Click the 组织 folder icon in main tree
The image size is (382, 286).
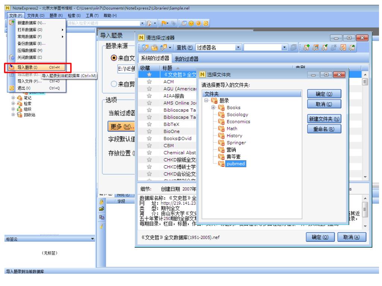click(19, 109)
